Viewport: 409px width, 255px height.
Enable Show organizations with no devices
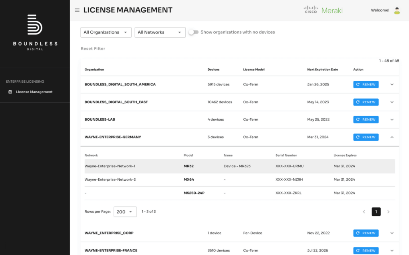[194, 32]
